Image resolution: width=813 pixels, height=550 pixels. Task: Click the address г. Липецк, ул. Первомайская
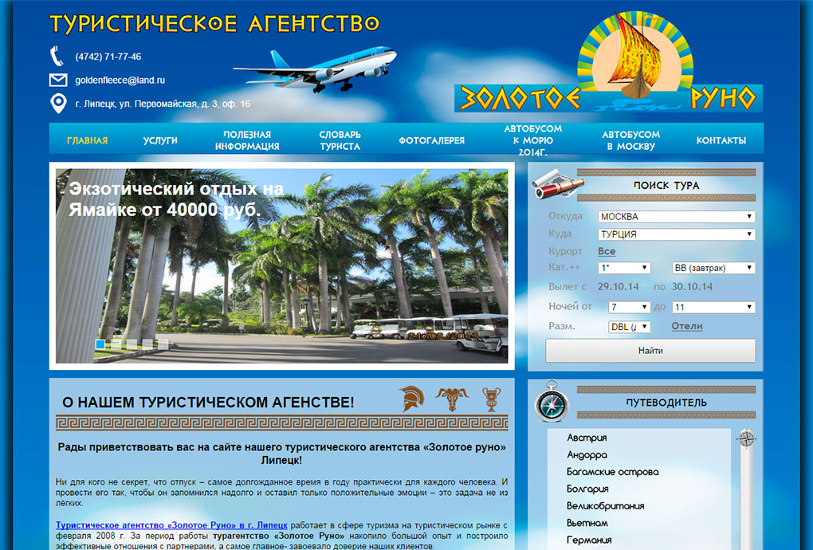click(163, 104)
